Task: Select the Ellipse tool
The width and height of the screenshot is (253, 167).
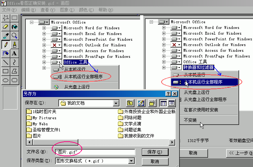Action: (6, 80)
